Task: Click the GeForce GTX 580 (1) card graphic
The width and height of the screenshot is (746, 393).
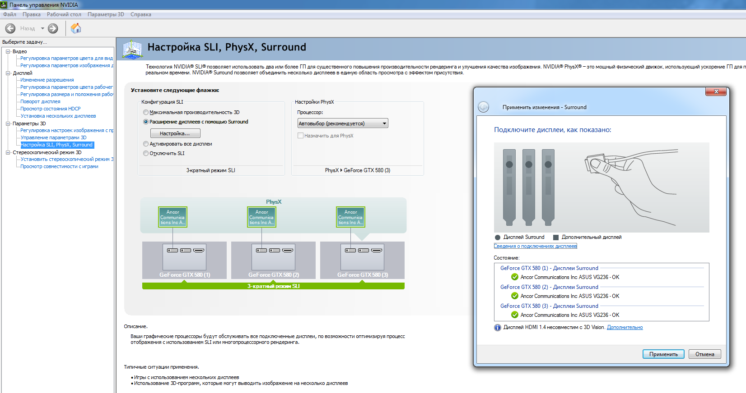Action: pos(184,257)
